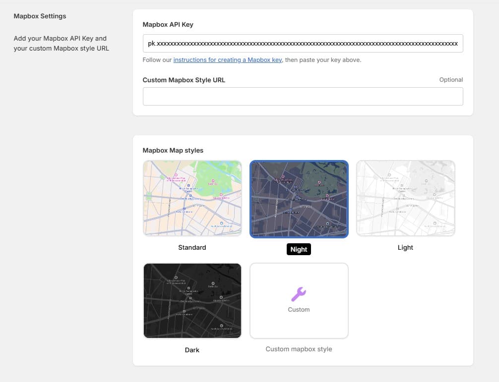The image size is (499, 382).
Task: Click the Custom mapbox style caption
Action: (298, 349)
